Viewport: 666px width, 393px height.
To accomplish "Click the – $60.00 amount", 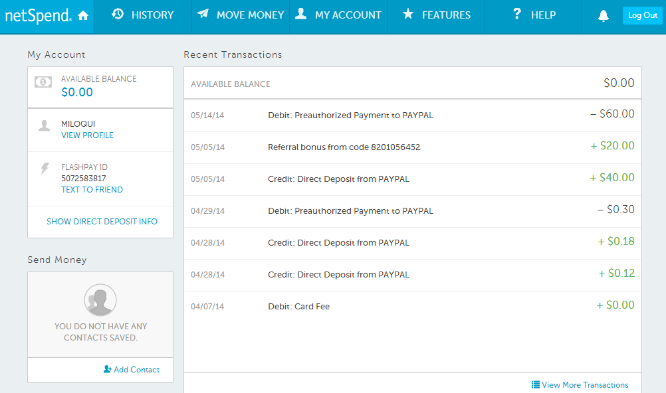I will [612, 114].
